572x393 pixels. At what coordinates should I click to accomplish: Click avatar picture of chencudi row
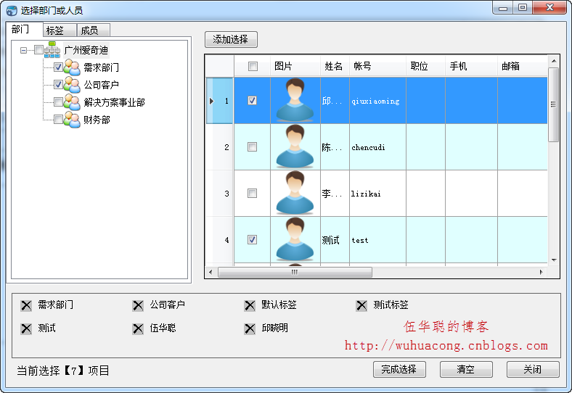click(295, 147)
